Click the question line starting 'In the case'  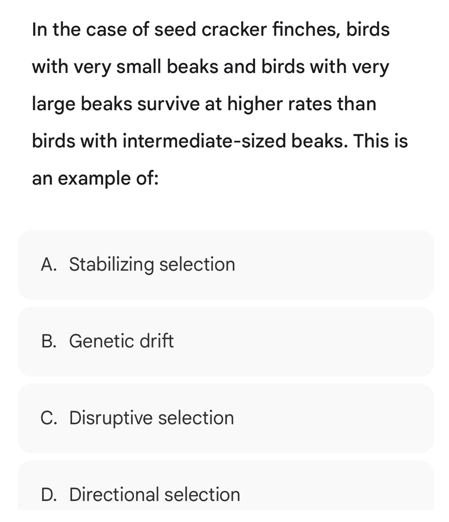(x=211, y=30)
